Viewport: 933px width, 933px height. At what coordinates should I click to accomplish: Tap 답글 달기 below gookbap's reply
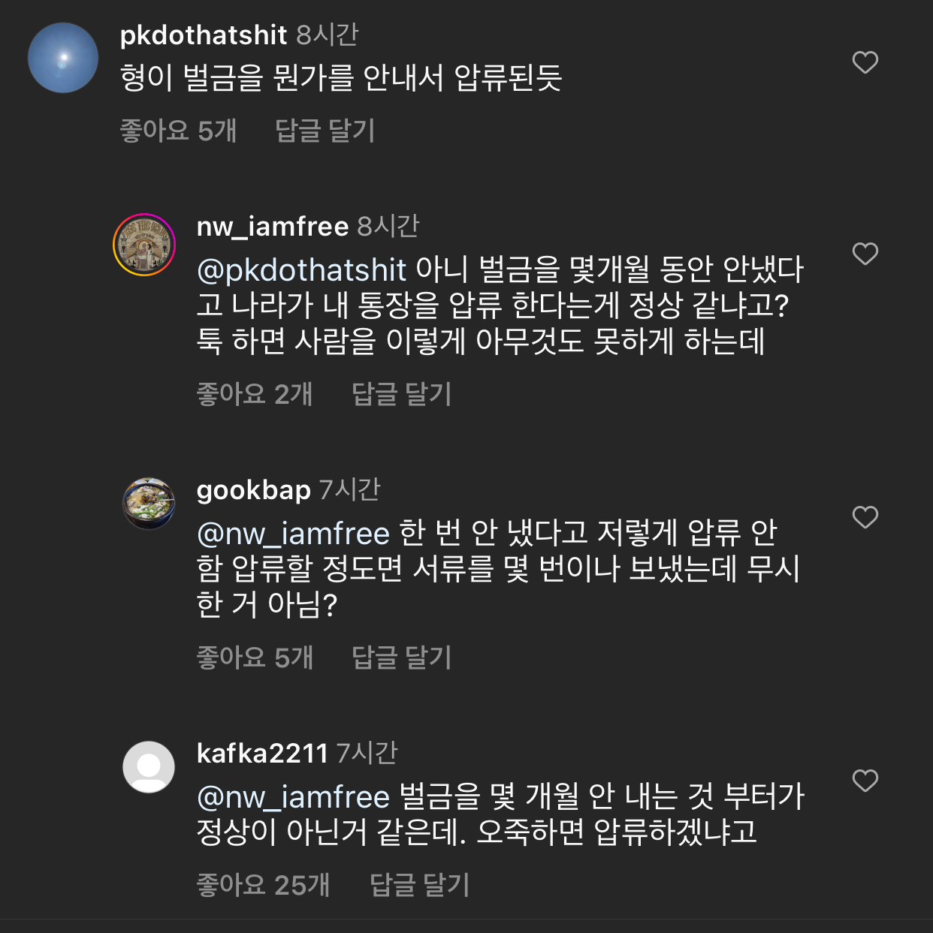401,658
